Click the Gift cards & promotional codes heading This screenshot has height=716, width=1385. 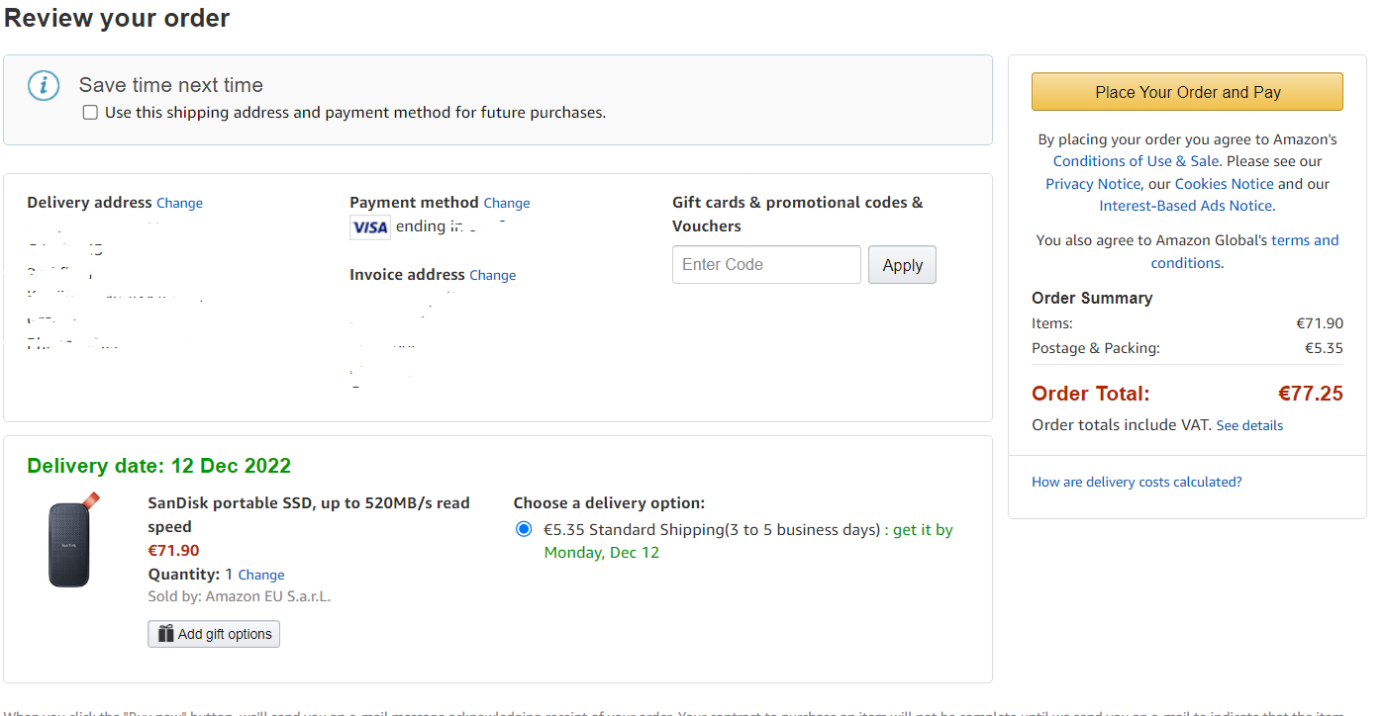coord(798,214)
